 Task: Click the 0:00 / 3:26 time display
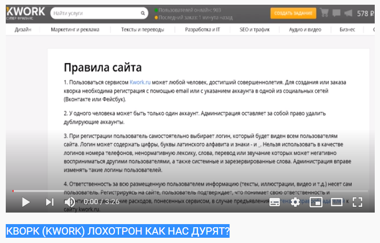pos(102,202)
